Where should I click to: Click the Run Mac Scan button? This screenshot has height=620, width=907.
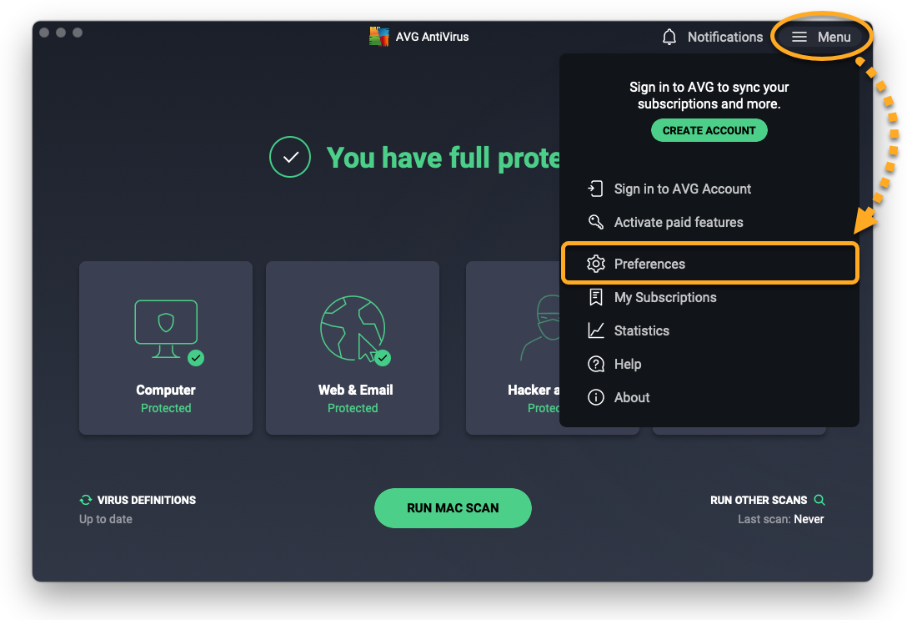click(453, 508)
